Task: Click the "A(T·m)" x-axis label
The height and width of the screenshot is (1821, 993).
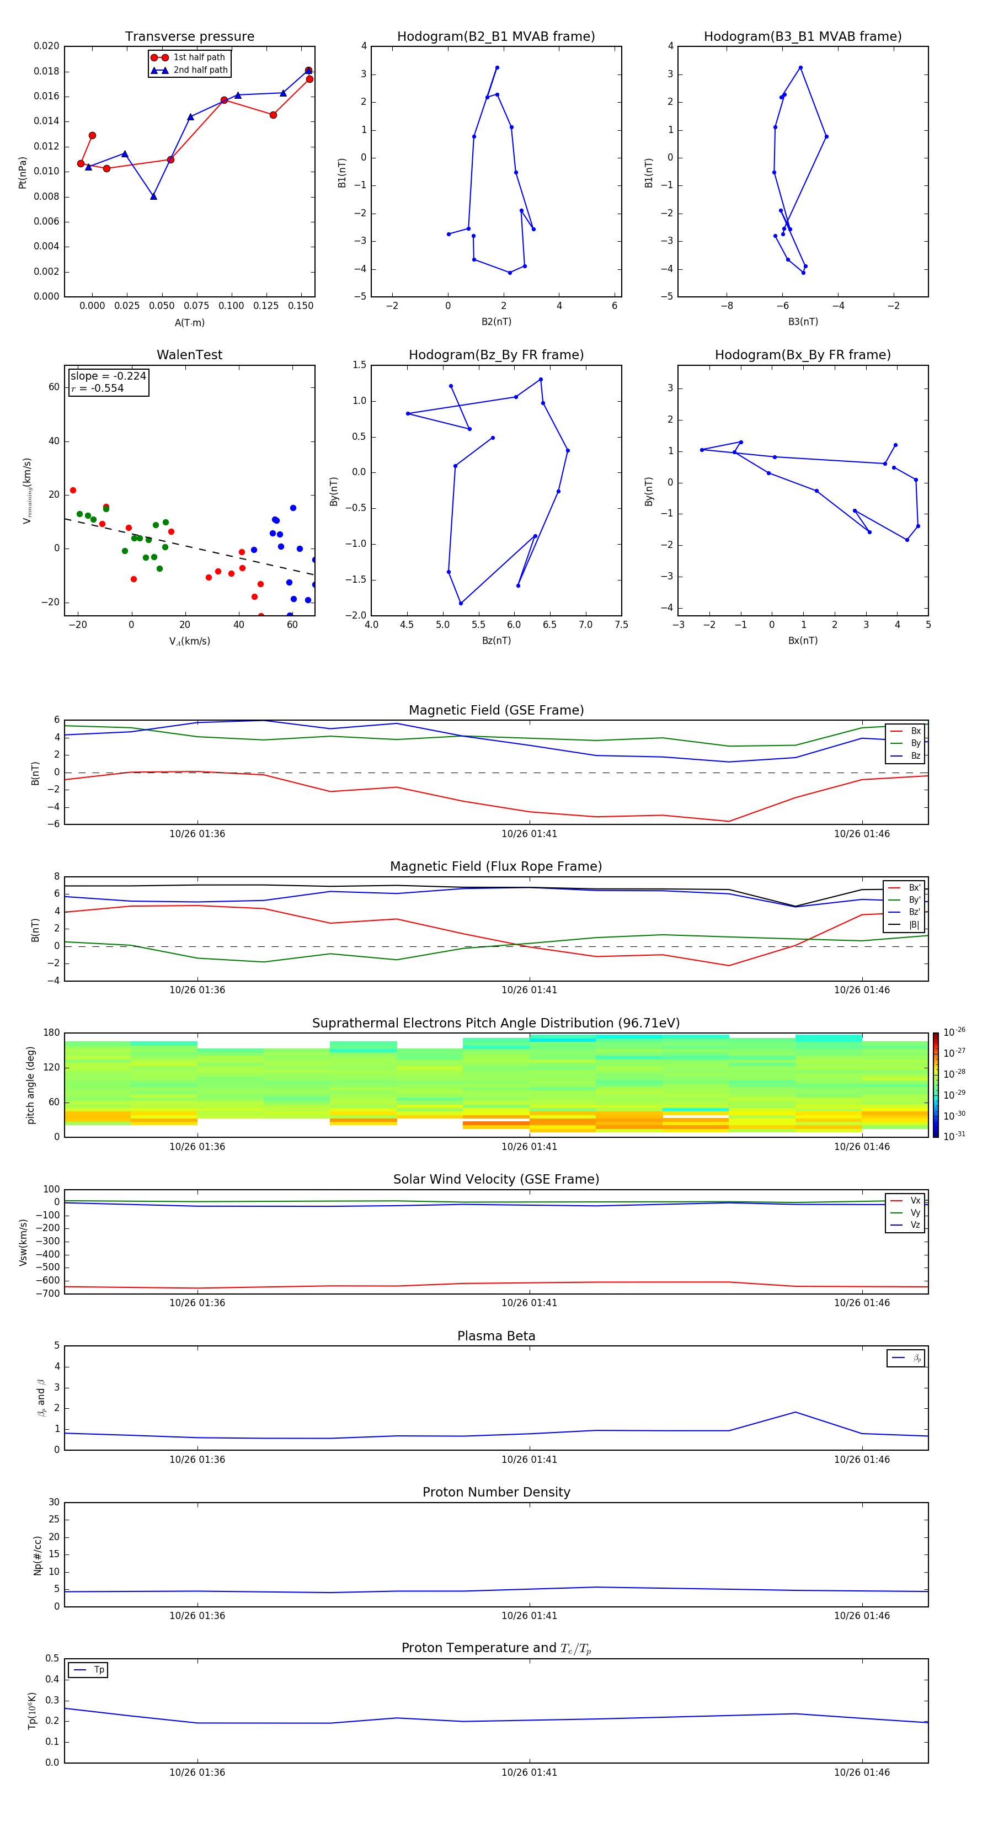Action: tap(189, 322)
